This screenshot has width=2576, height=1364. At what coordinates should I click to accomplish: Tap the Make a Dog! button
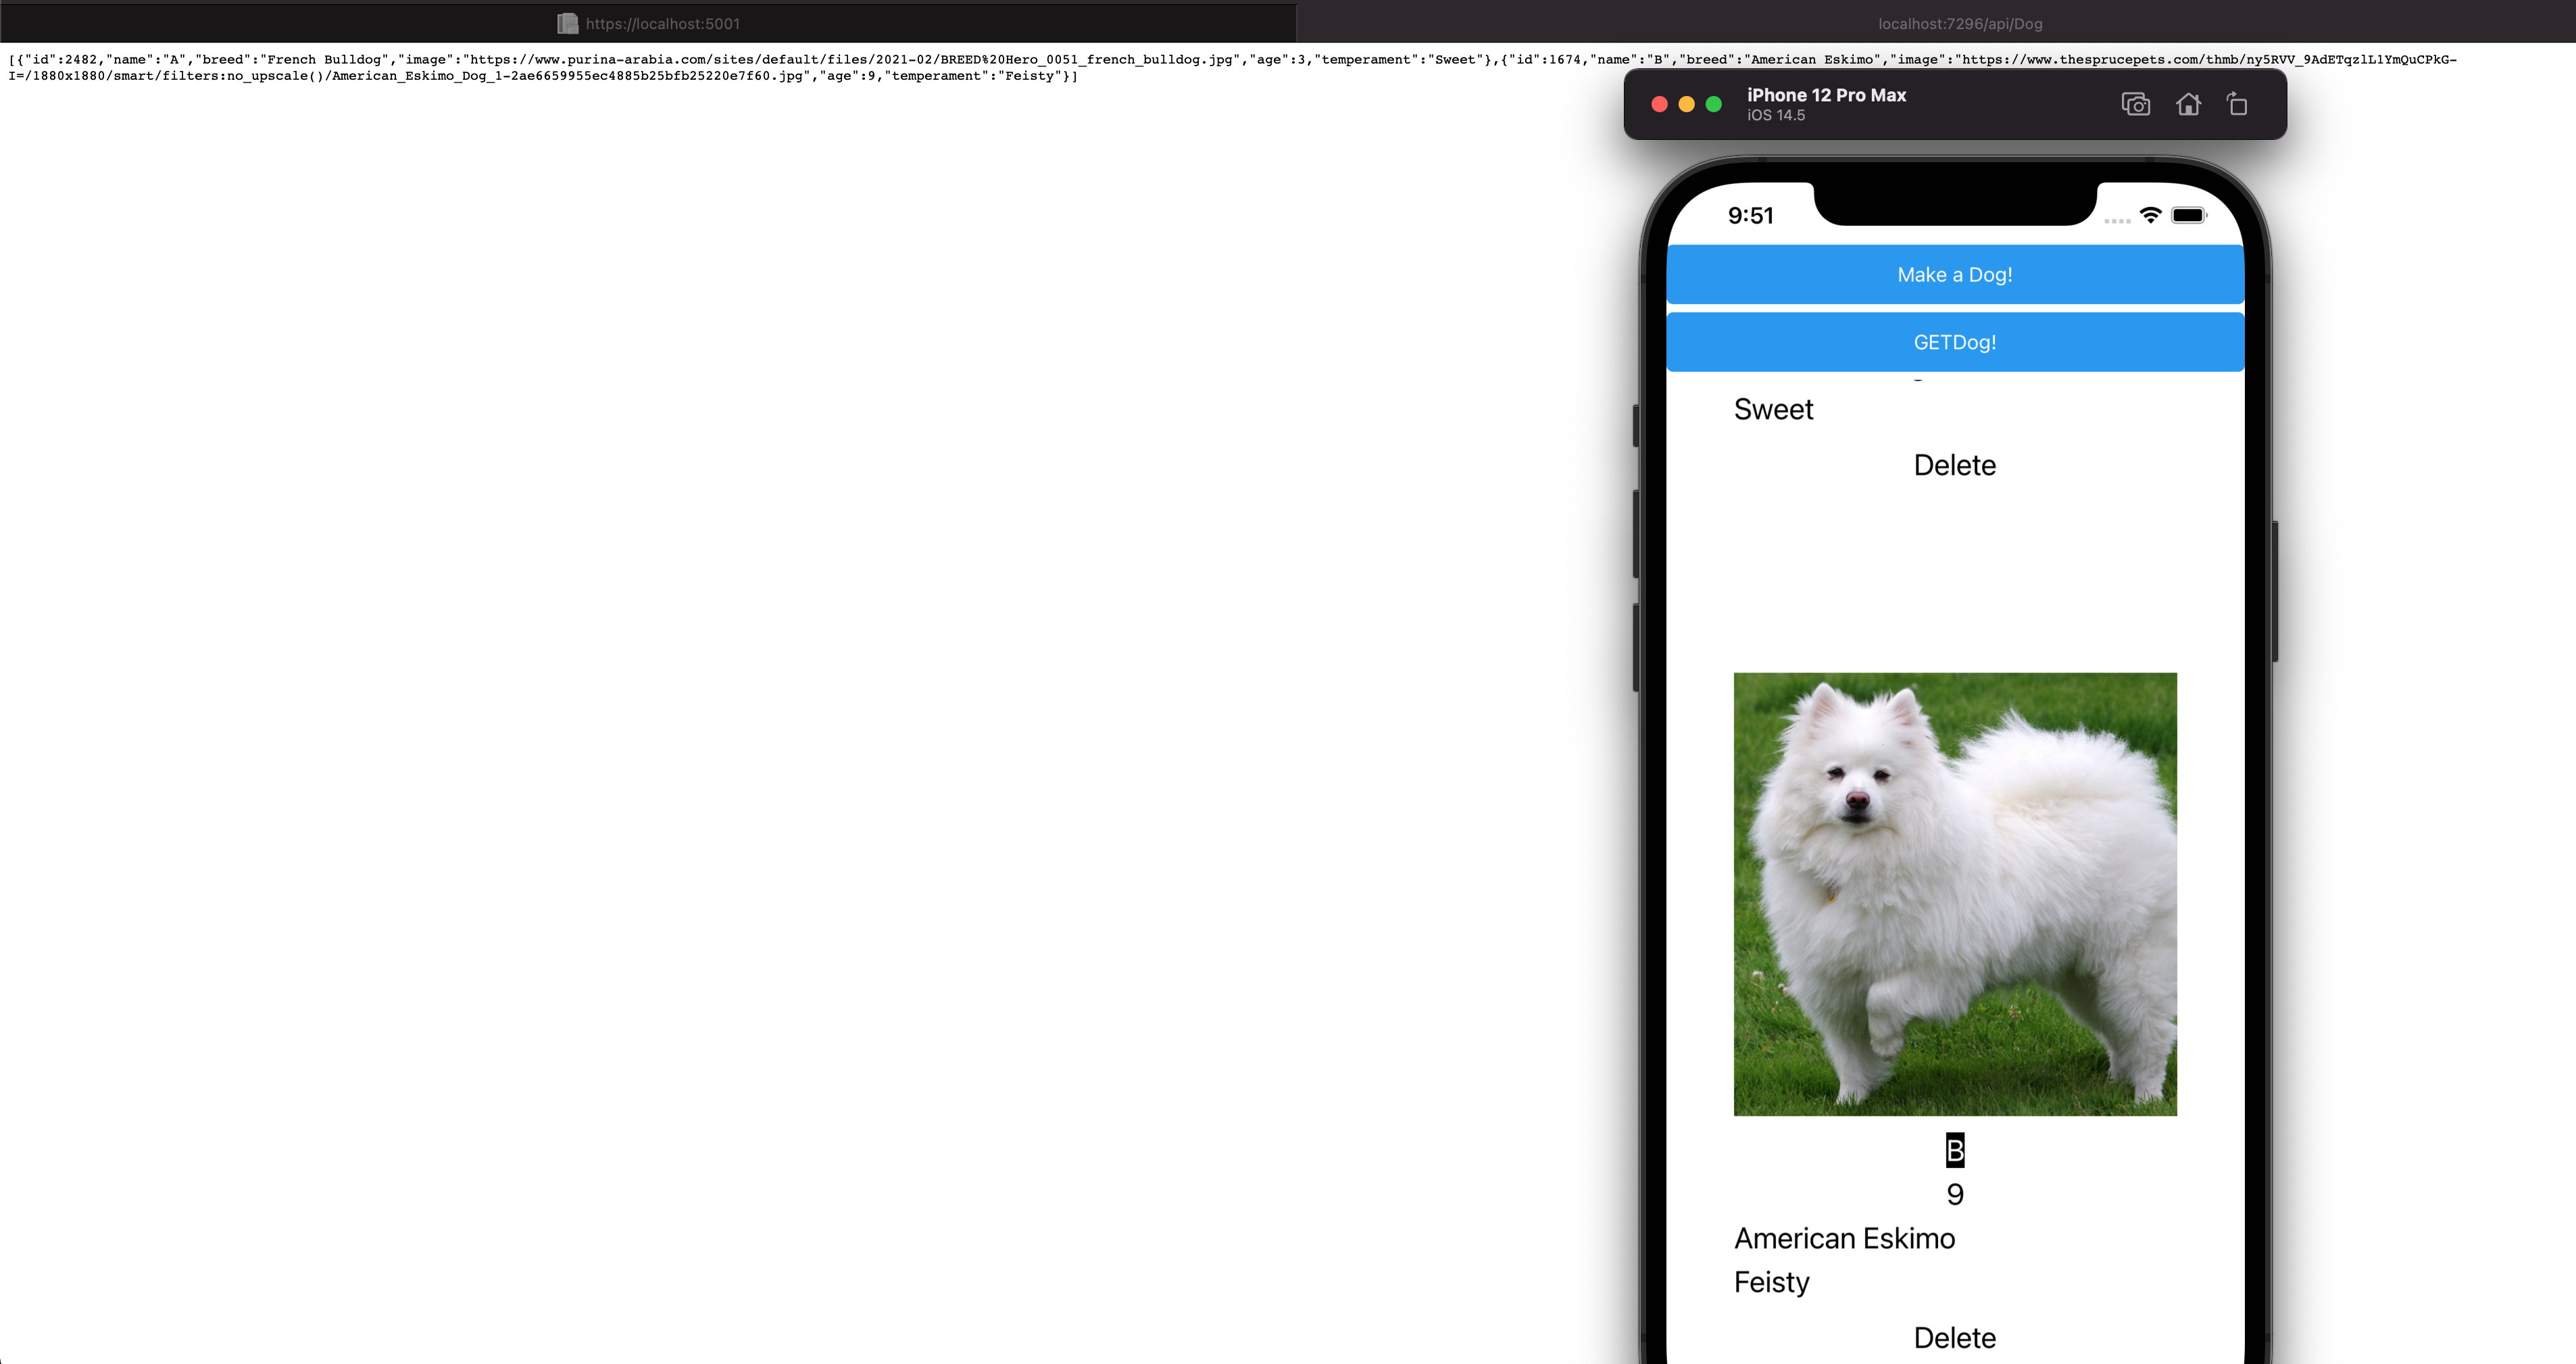click(x=1954, y=274)
